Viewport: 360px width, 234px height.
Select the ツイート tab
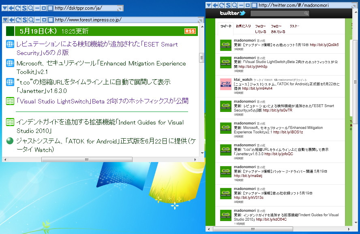[x=227, y=25]
